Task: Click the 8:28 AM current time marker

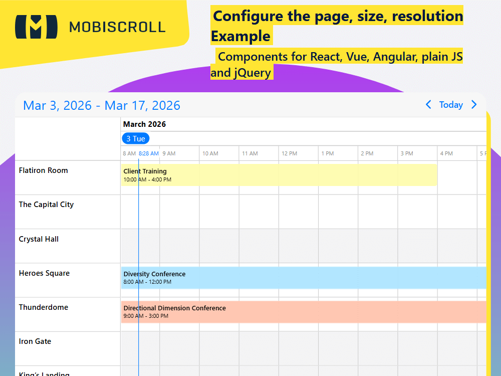Action: pos(148,153)
